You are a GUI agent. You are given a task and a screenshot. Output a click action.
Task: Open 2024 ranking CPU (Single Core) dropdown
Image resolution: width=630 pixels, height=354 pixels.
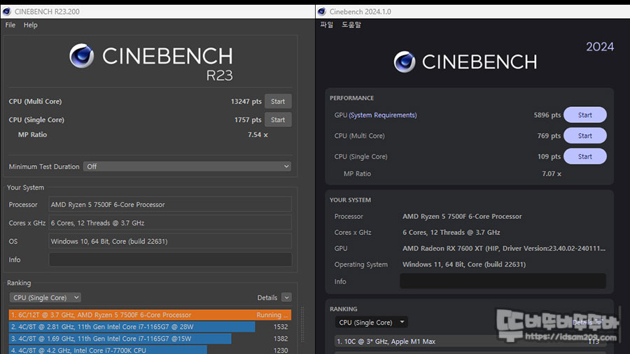371,323
